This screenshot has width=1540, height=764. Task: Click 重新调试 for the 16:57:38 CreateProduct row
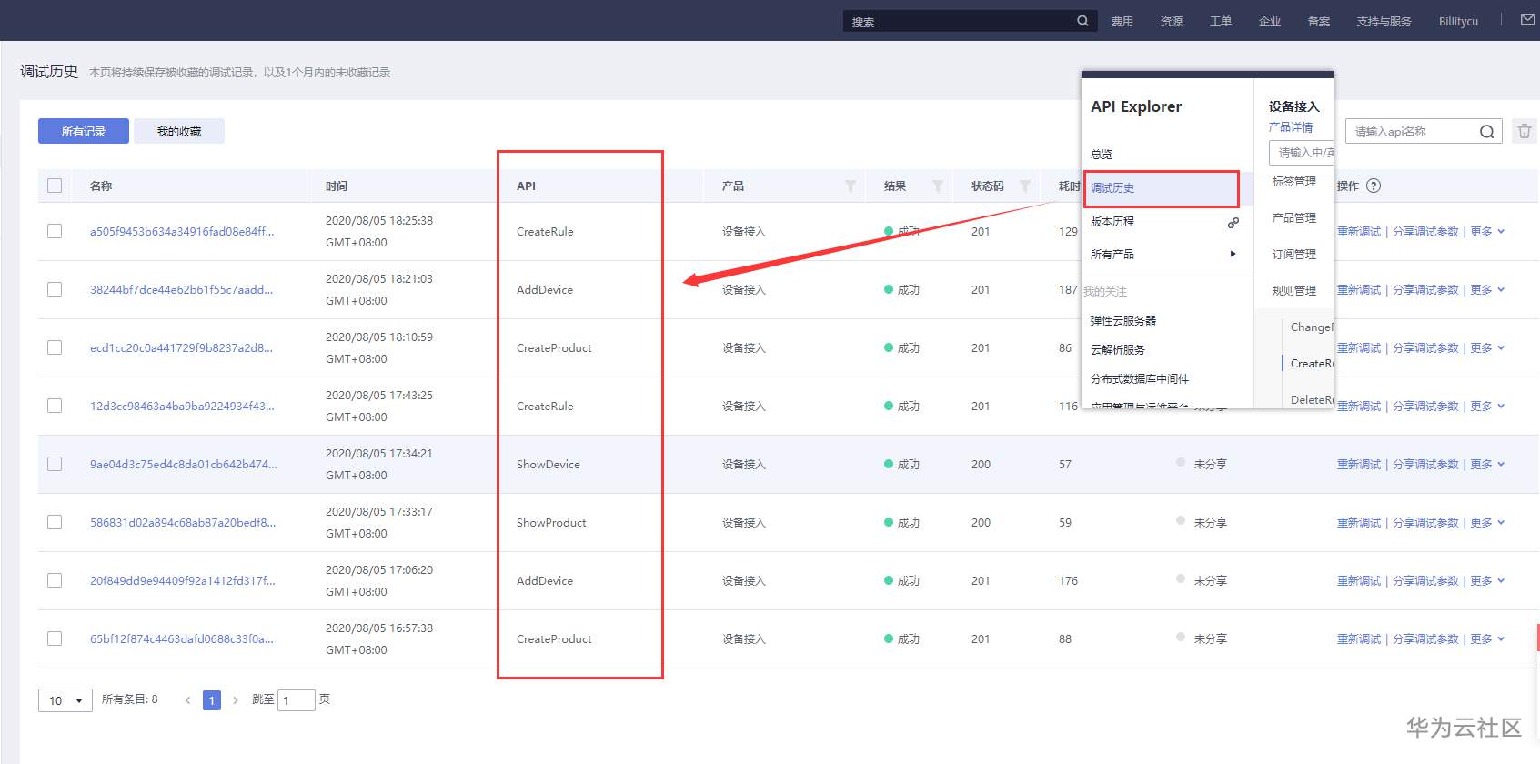[x=1359, y=639]
